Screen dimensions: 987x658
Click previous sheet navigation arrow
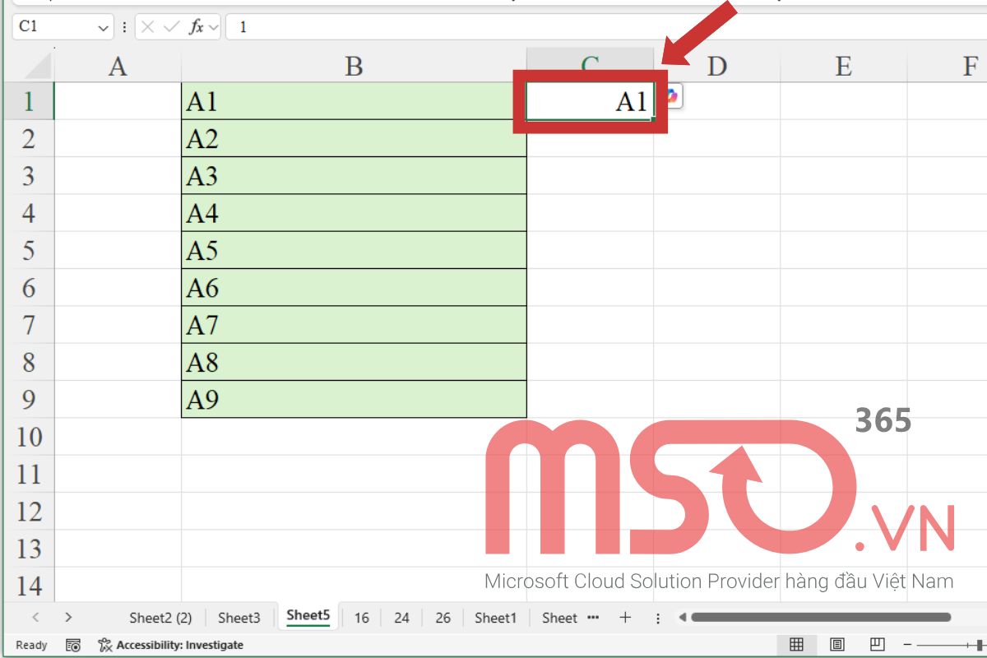[35, 617]
